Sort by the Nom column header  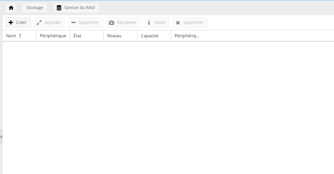11,36
